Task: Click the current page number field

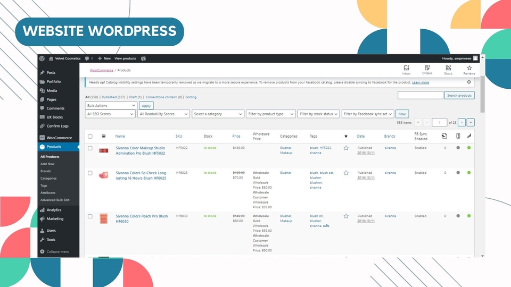Action: click(439, 123)
